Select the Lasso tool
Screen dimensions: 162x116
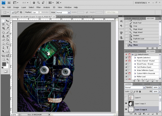click(x=3, y=24)
